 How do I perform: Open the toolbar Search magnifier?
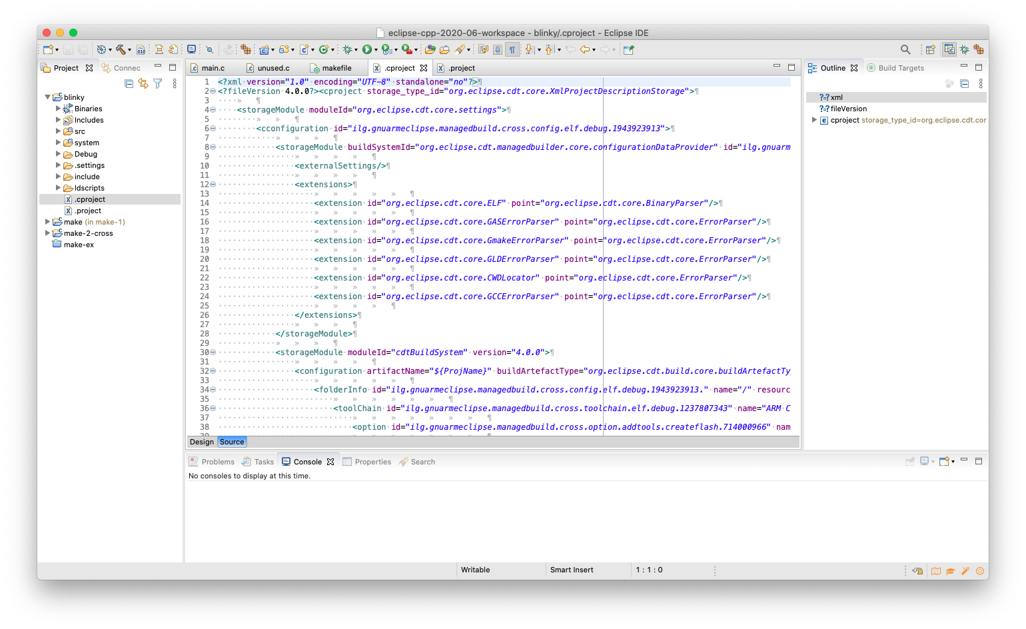(905, 49)
